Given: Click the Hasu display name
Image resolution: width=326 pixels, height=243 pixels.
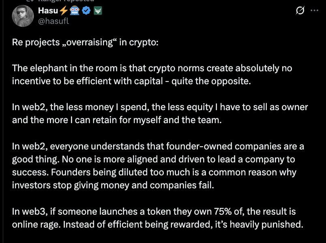Looking at the screenshot, I should [48, 11].
